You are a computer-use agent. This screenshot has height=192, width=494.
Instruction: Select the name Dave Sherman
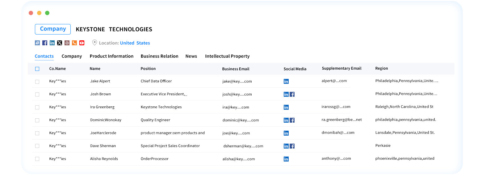click(103, 146)
